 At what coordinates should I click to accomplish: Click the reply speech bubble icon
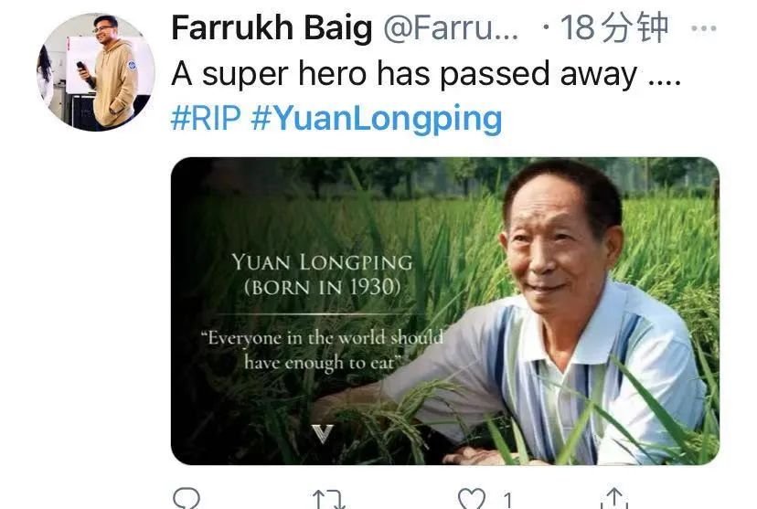click(186, 498)
